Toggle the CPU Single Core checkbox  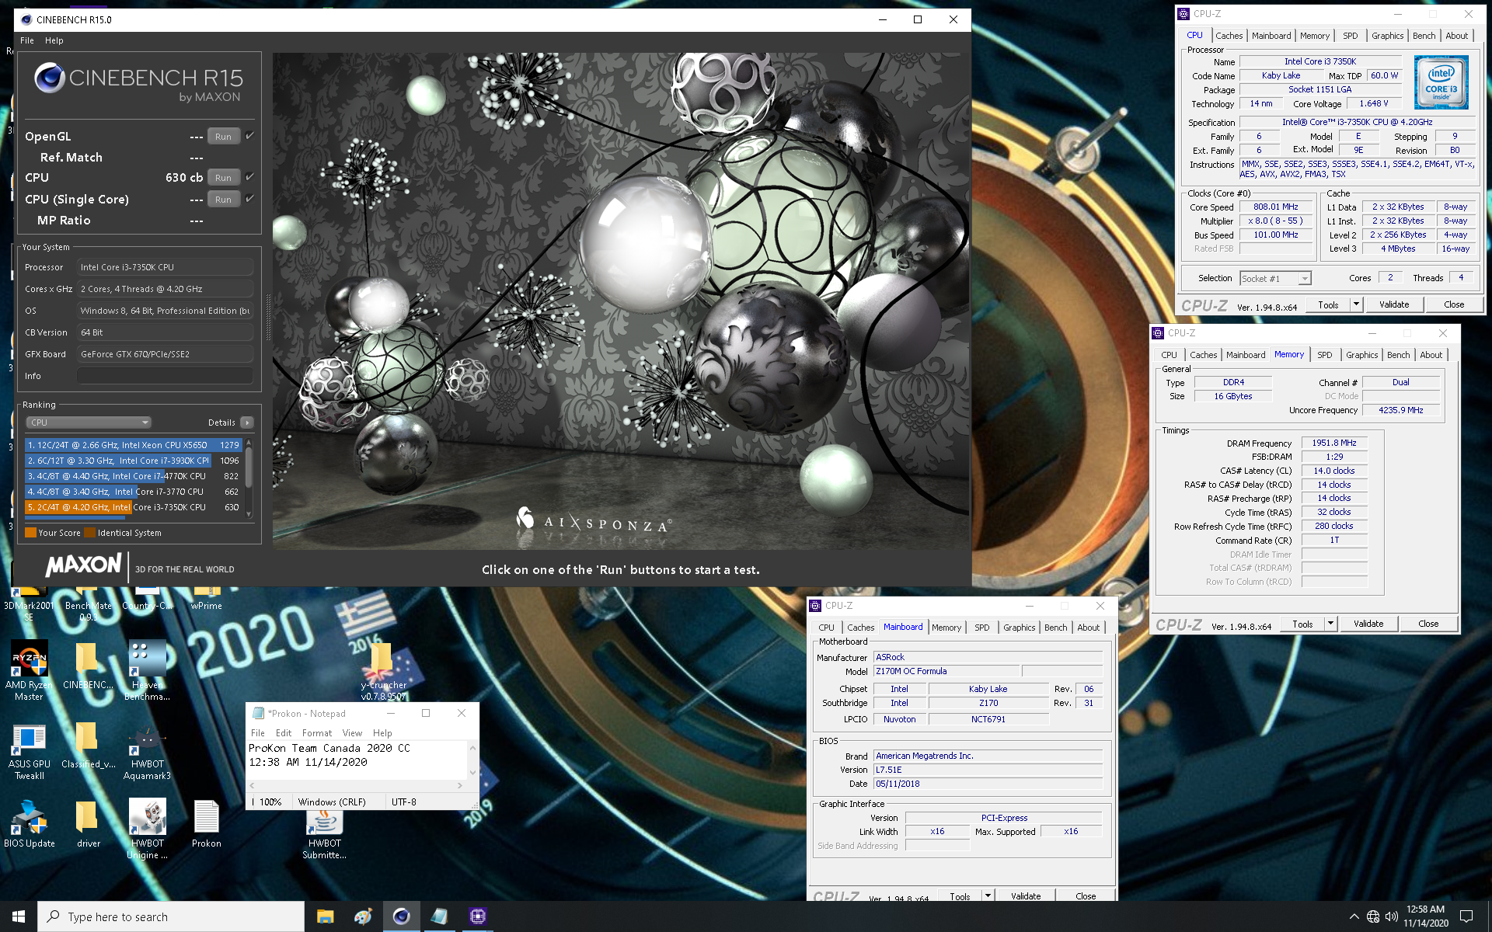pos(249,199)
